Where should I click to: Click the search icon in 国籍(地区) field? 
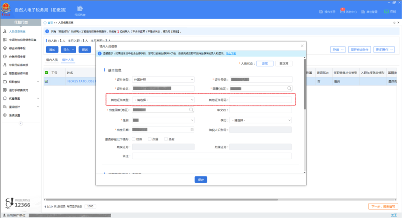(289, 88)
